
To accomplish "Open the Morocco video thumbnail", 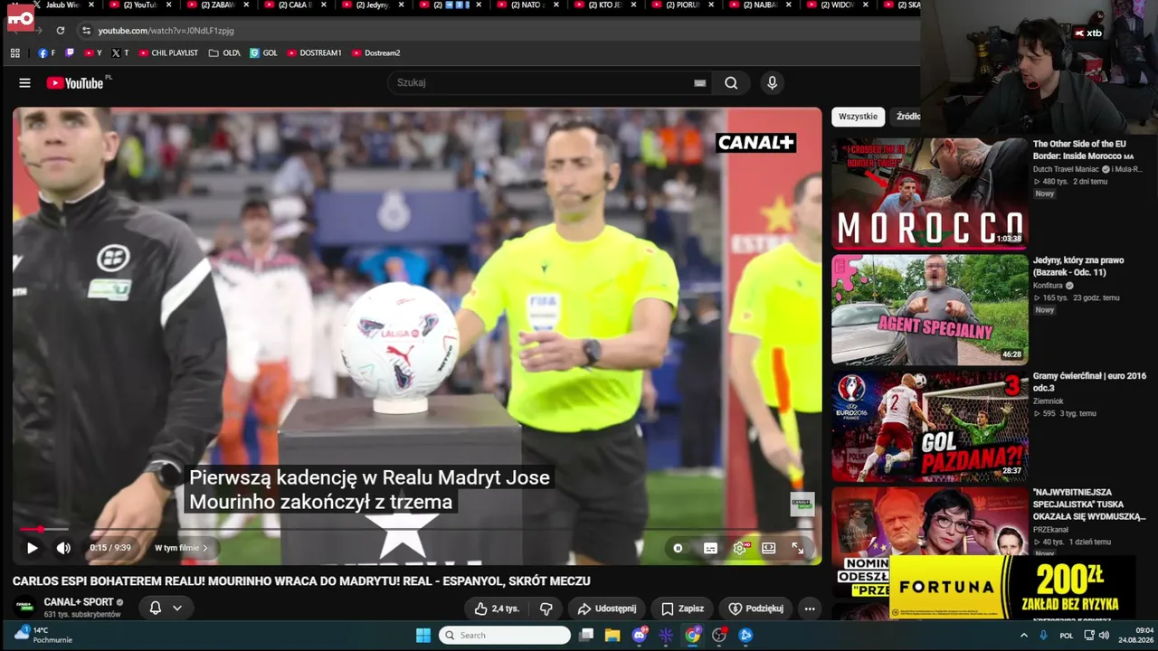I will click(x=929, y=193).
